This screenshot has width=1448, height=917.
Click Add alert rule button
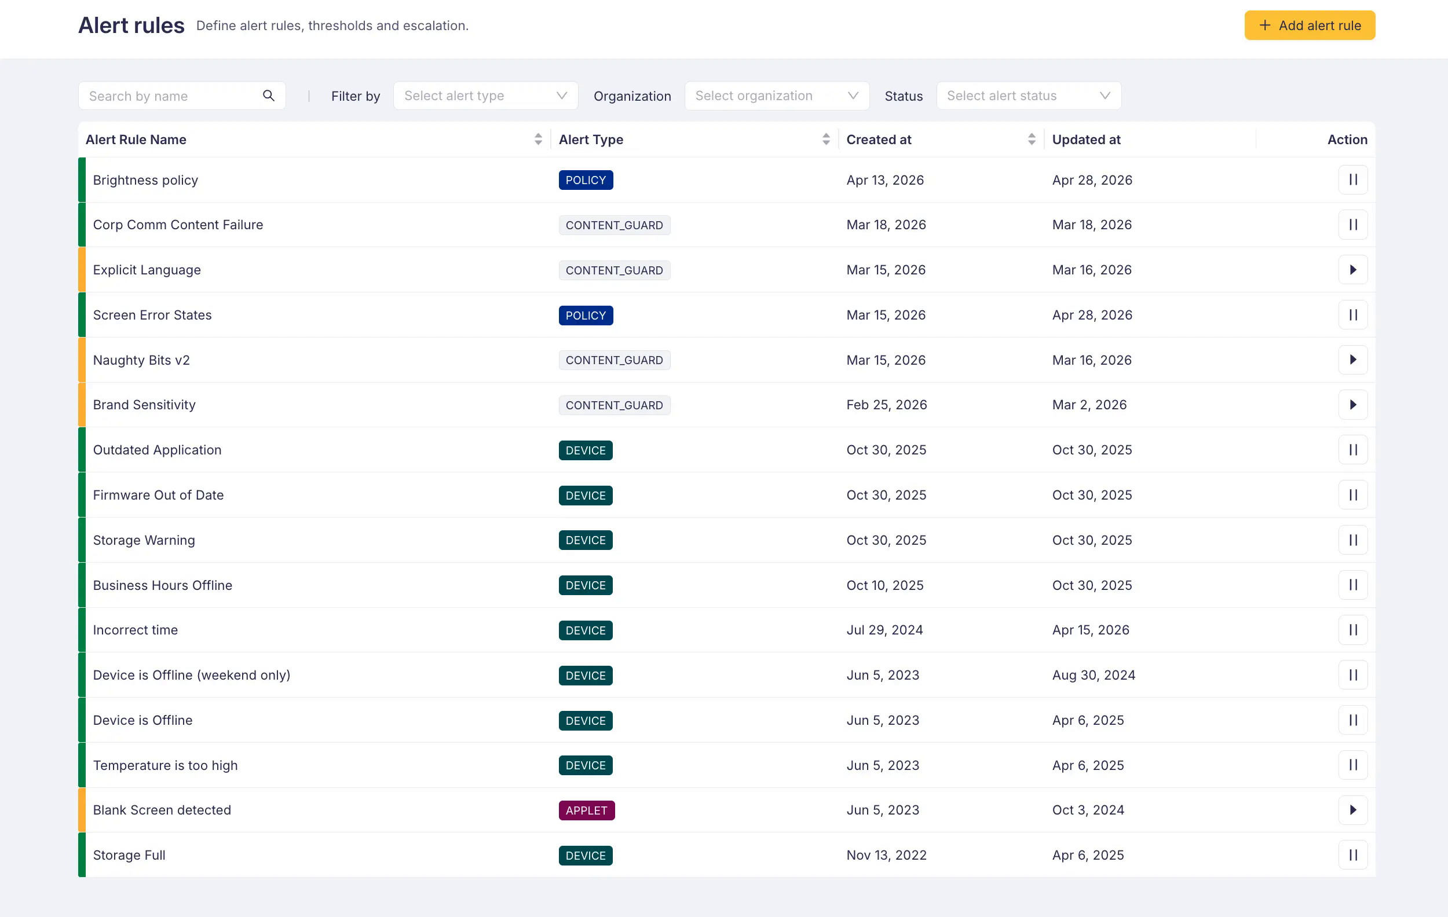pyautogui.click(x=1309, y=25)
